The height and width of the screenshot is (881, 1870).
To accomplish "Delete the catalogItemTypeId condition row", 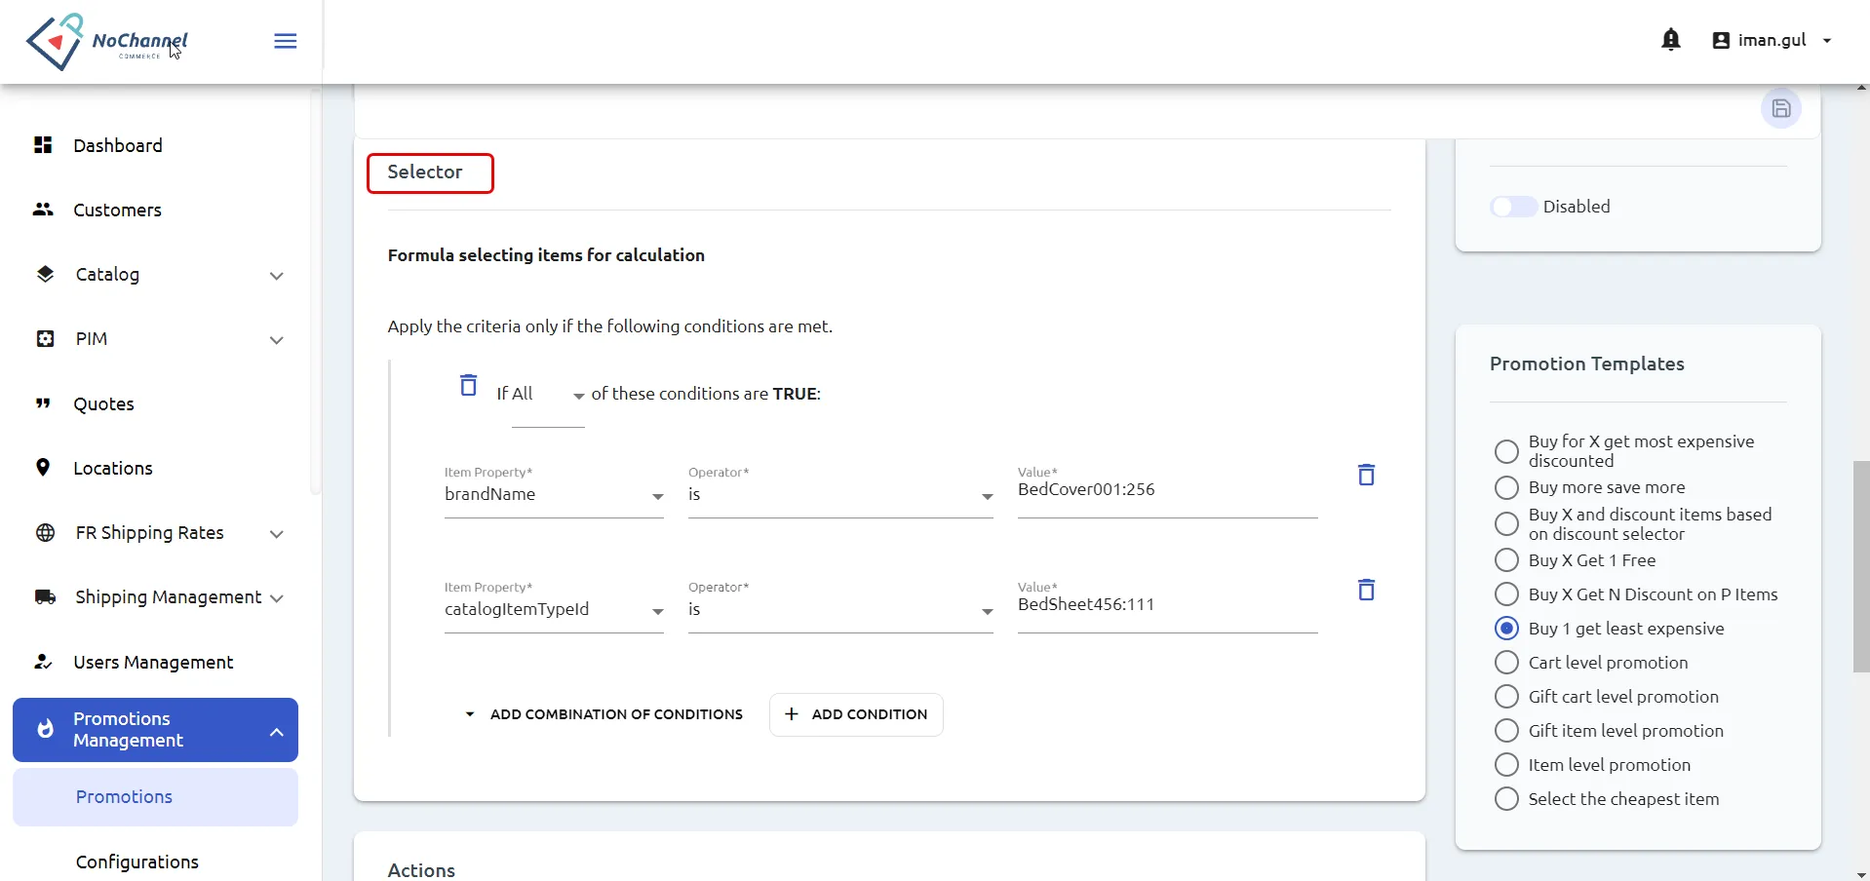I will click(1366, 590).
